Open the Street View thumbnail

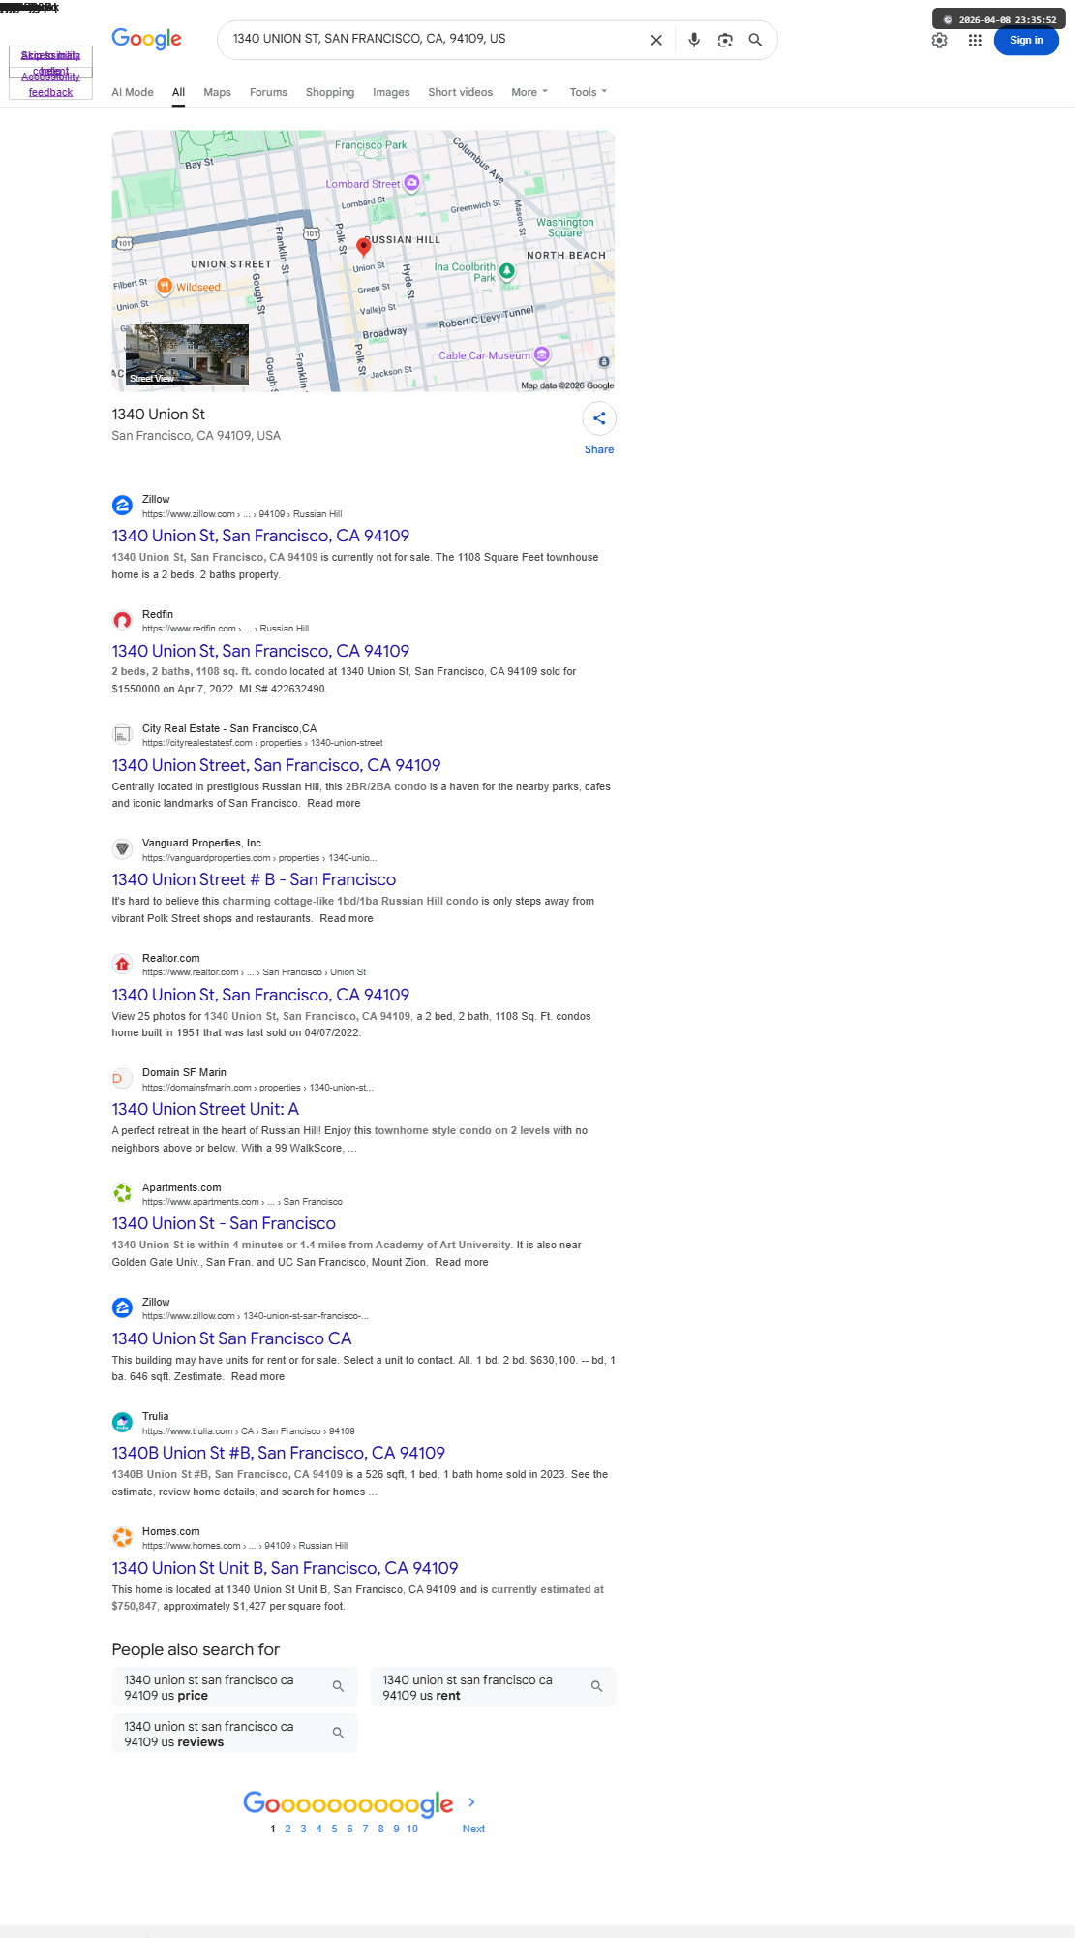pyautogui.click(x=187, y=354)
